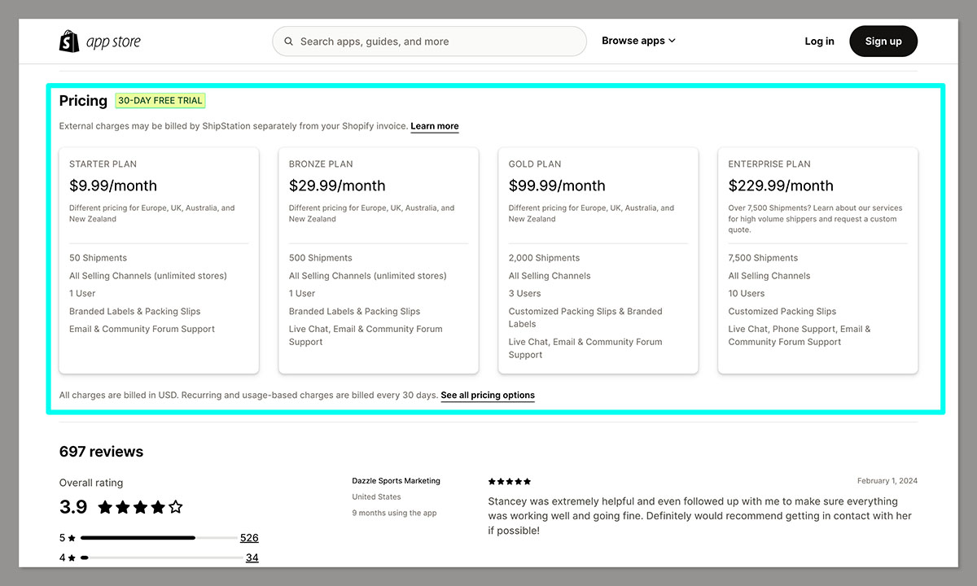The height and width of the screenshot is (586, 977).
Task: Click the star icon beside the 5-star row
Action: (x=73, y=537)
